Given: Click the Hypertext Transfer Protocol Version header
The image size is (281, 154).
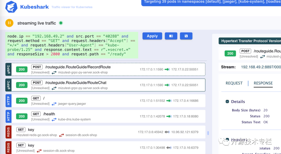Looking at the screenshot, I should (x=250, y=41).
